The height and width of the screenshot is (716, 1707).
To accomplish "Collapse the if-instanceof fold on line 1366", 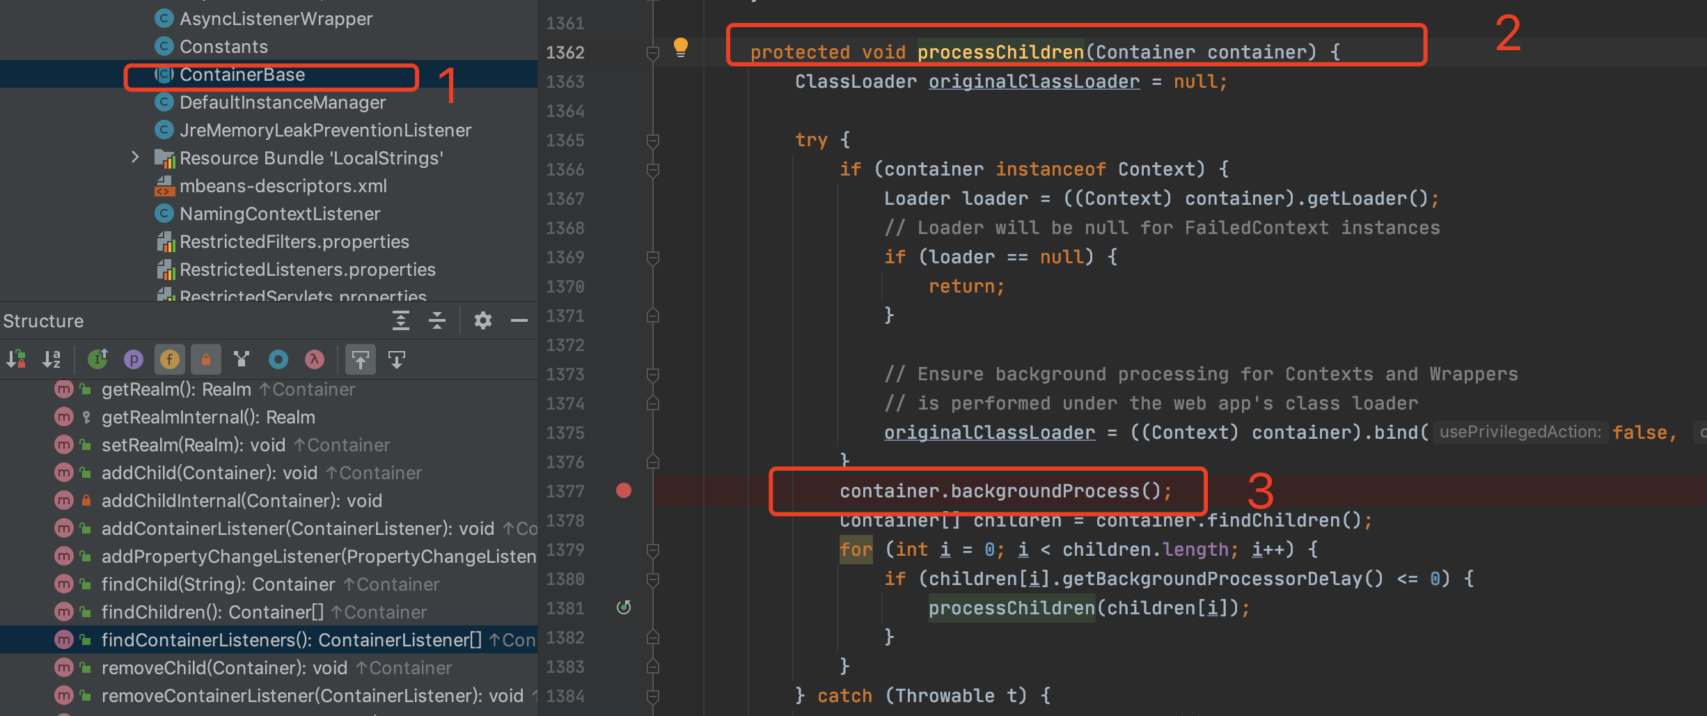I will [x=653, y=171].
